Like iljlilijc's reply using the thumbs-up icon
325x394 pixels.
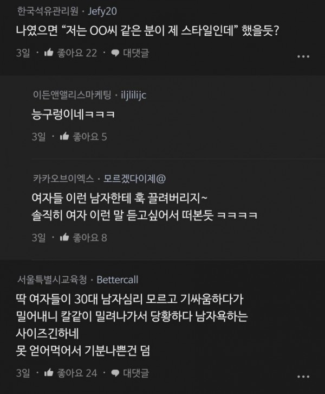click(64, 136)
